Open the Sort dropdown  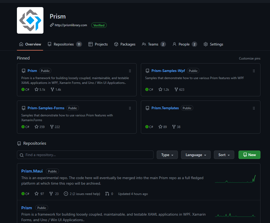point(224,155)
